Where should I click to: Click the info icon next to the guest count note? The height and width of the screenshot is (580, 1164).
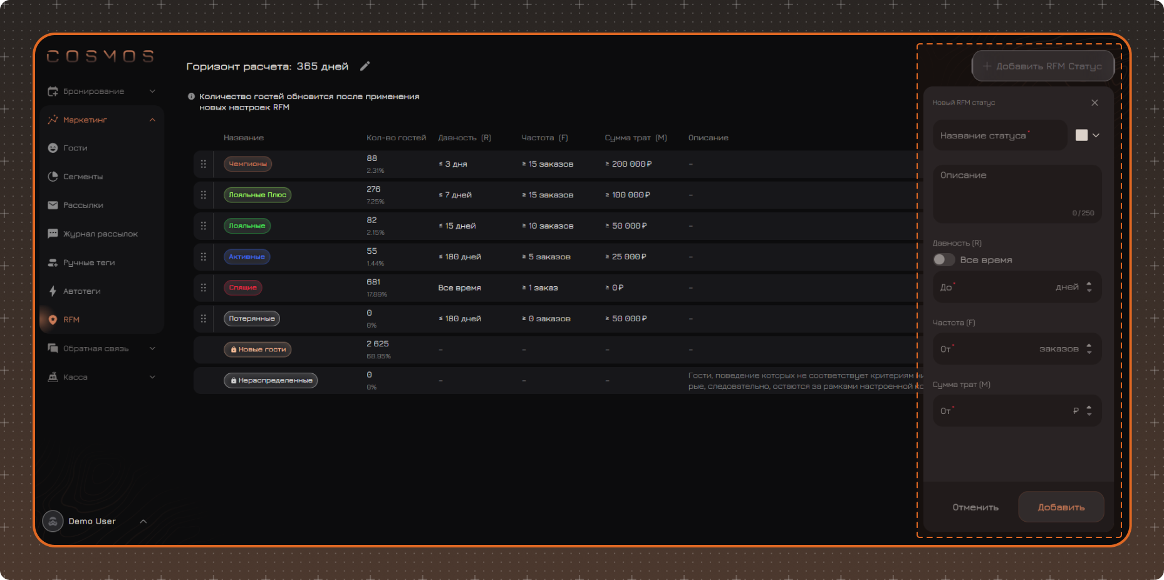(x=191, y=96)
